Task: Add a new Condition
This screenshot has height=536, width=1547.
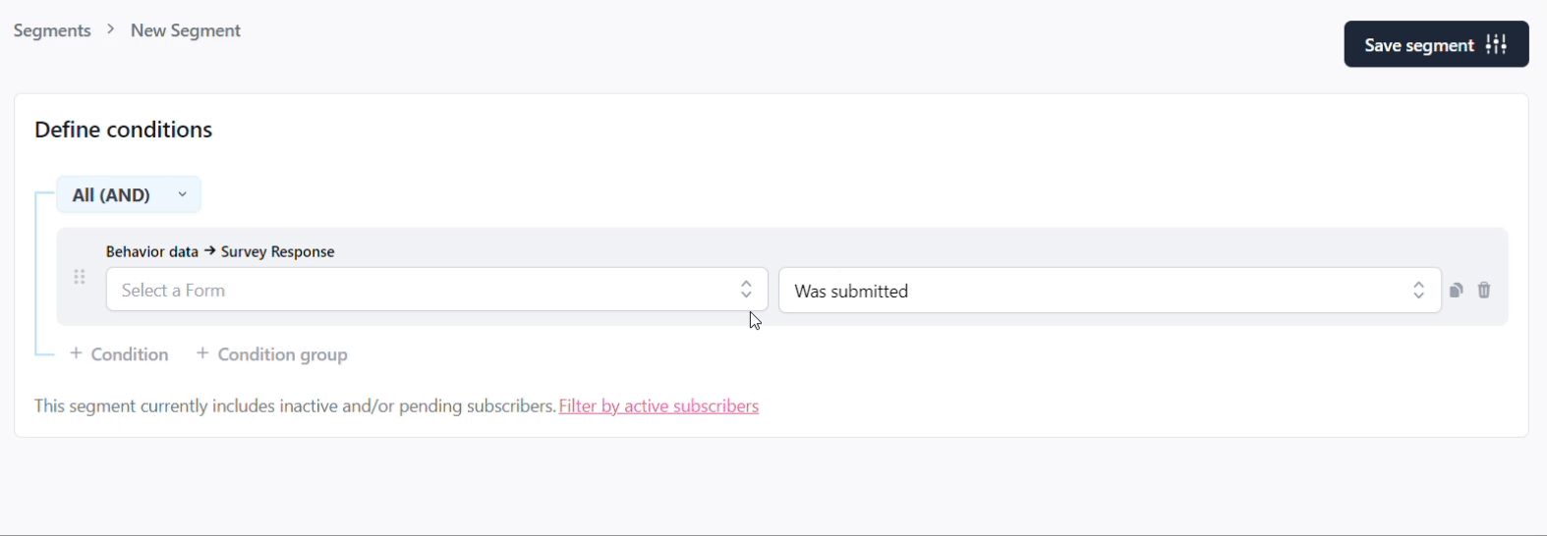Action: (119, 354)
